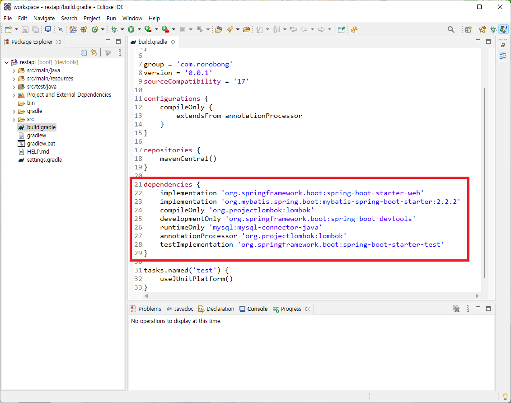Click the Previous Annotation icon
This screenshot has width=511, height=403.
coord(277,30)
